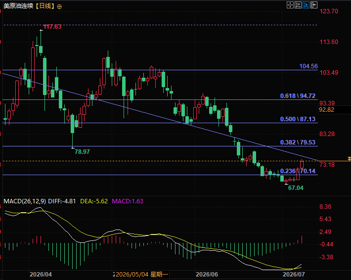Click the magenta MACD:1.63 value label
Viewport: 351px width, 280px height.
tap(128, 201)
